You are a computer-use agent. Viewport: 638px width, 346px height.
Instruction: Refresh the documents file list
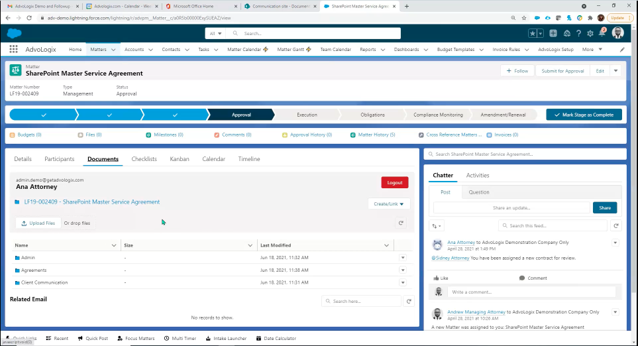pos(401,223)
